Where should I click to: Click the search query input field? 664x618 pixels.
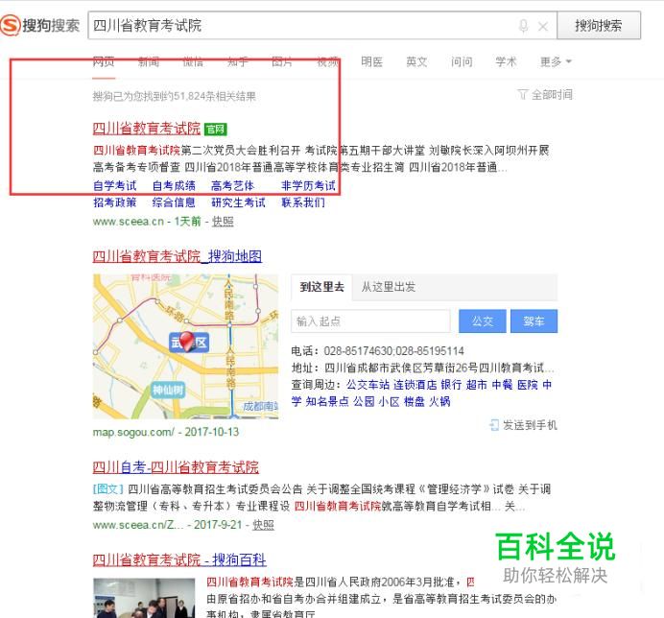click(x=322, y=25)
